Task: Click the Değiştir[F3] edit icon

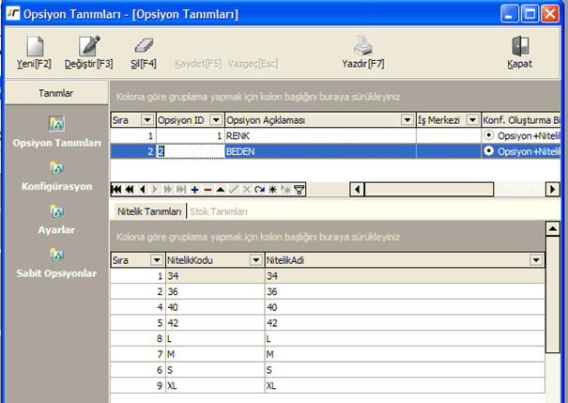Action: 89,46
